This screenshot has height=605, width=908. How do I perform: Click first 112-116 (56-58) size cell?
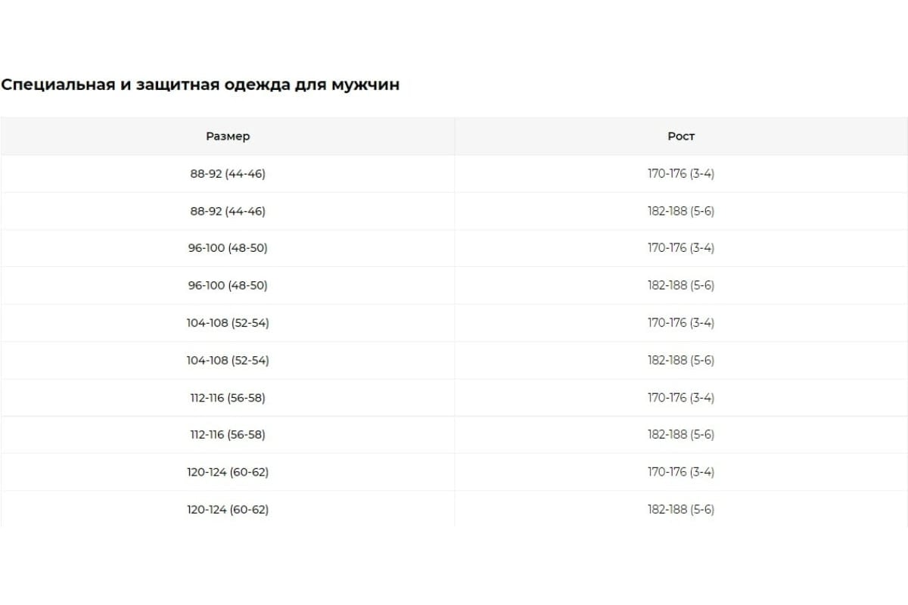click(228, 397)
